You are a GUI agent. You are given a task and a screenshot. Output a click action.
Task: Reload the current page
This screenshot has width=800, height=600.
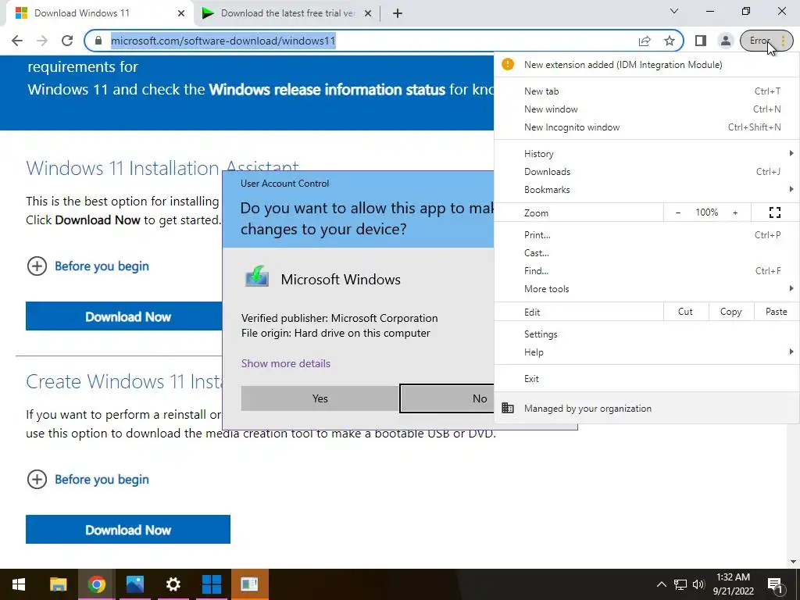click(67, 41)
